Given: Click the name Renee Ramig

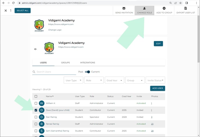Looking at the screenshot, I should point(52,124).
